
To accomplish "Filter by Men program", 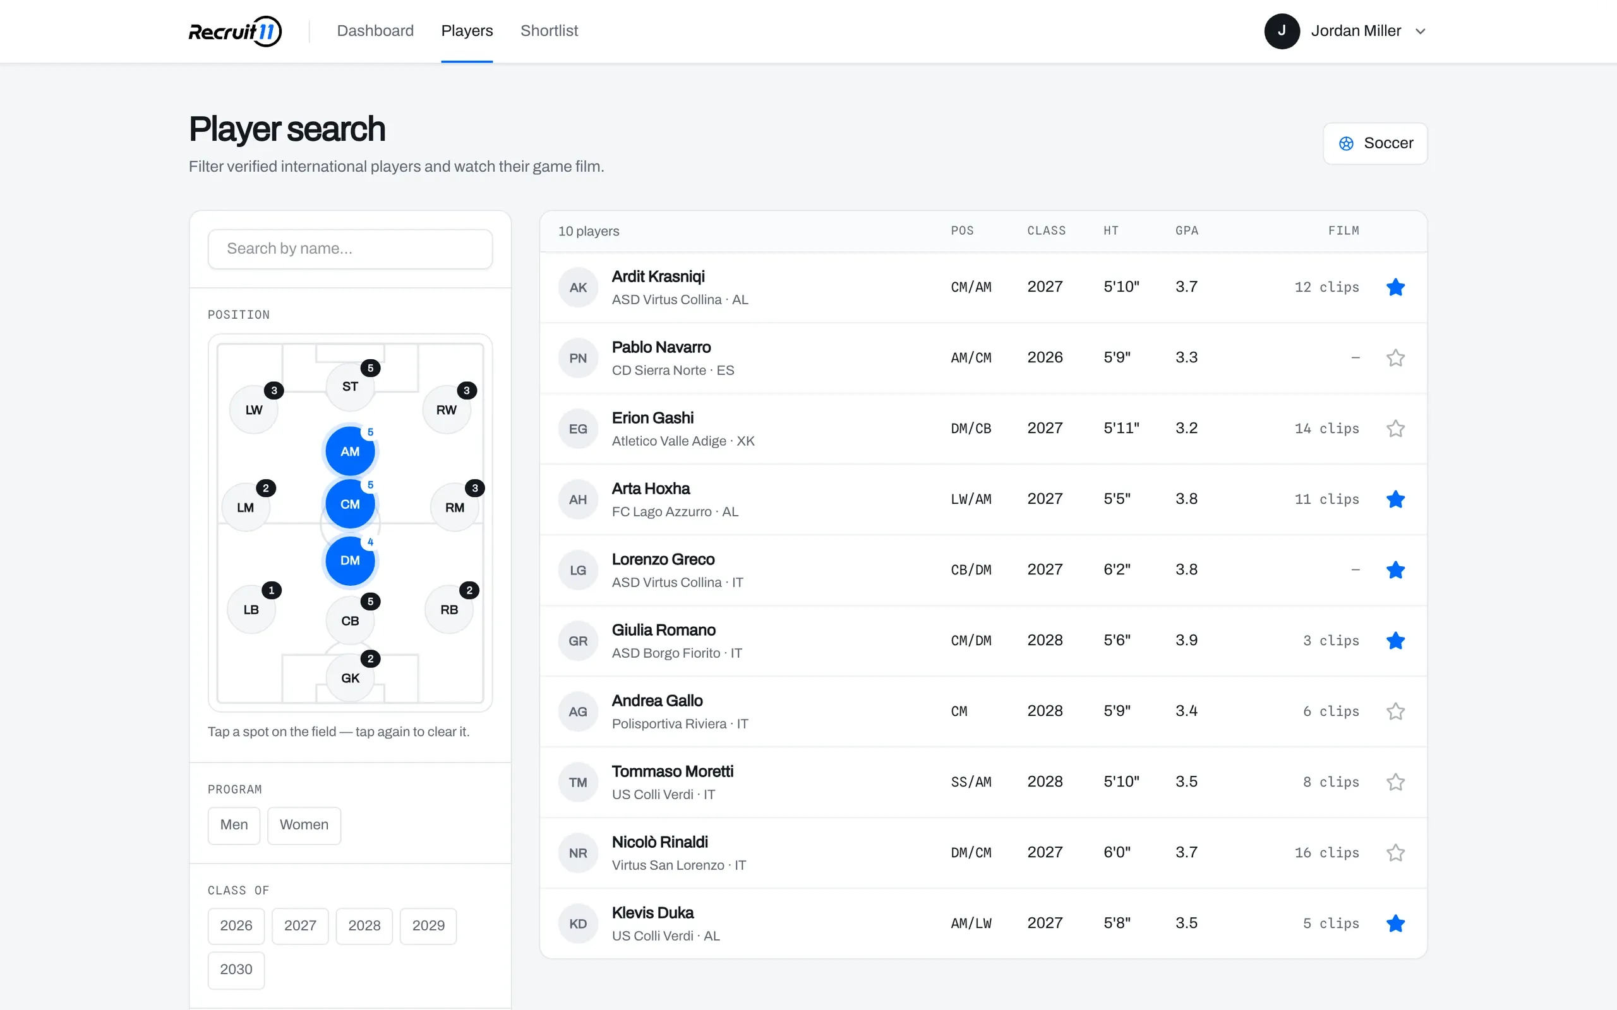I will (x=234, y=826).
